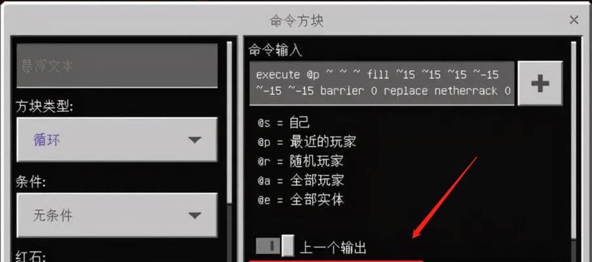Click the arrow on the 循环 combo box
Screen dimensions: 592x262
pos(194,140)
